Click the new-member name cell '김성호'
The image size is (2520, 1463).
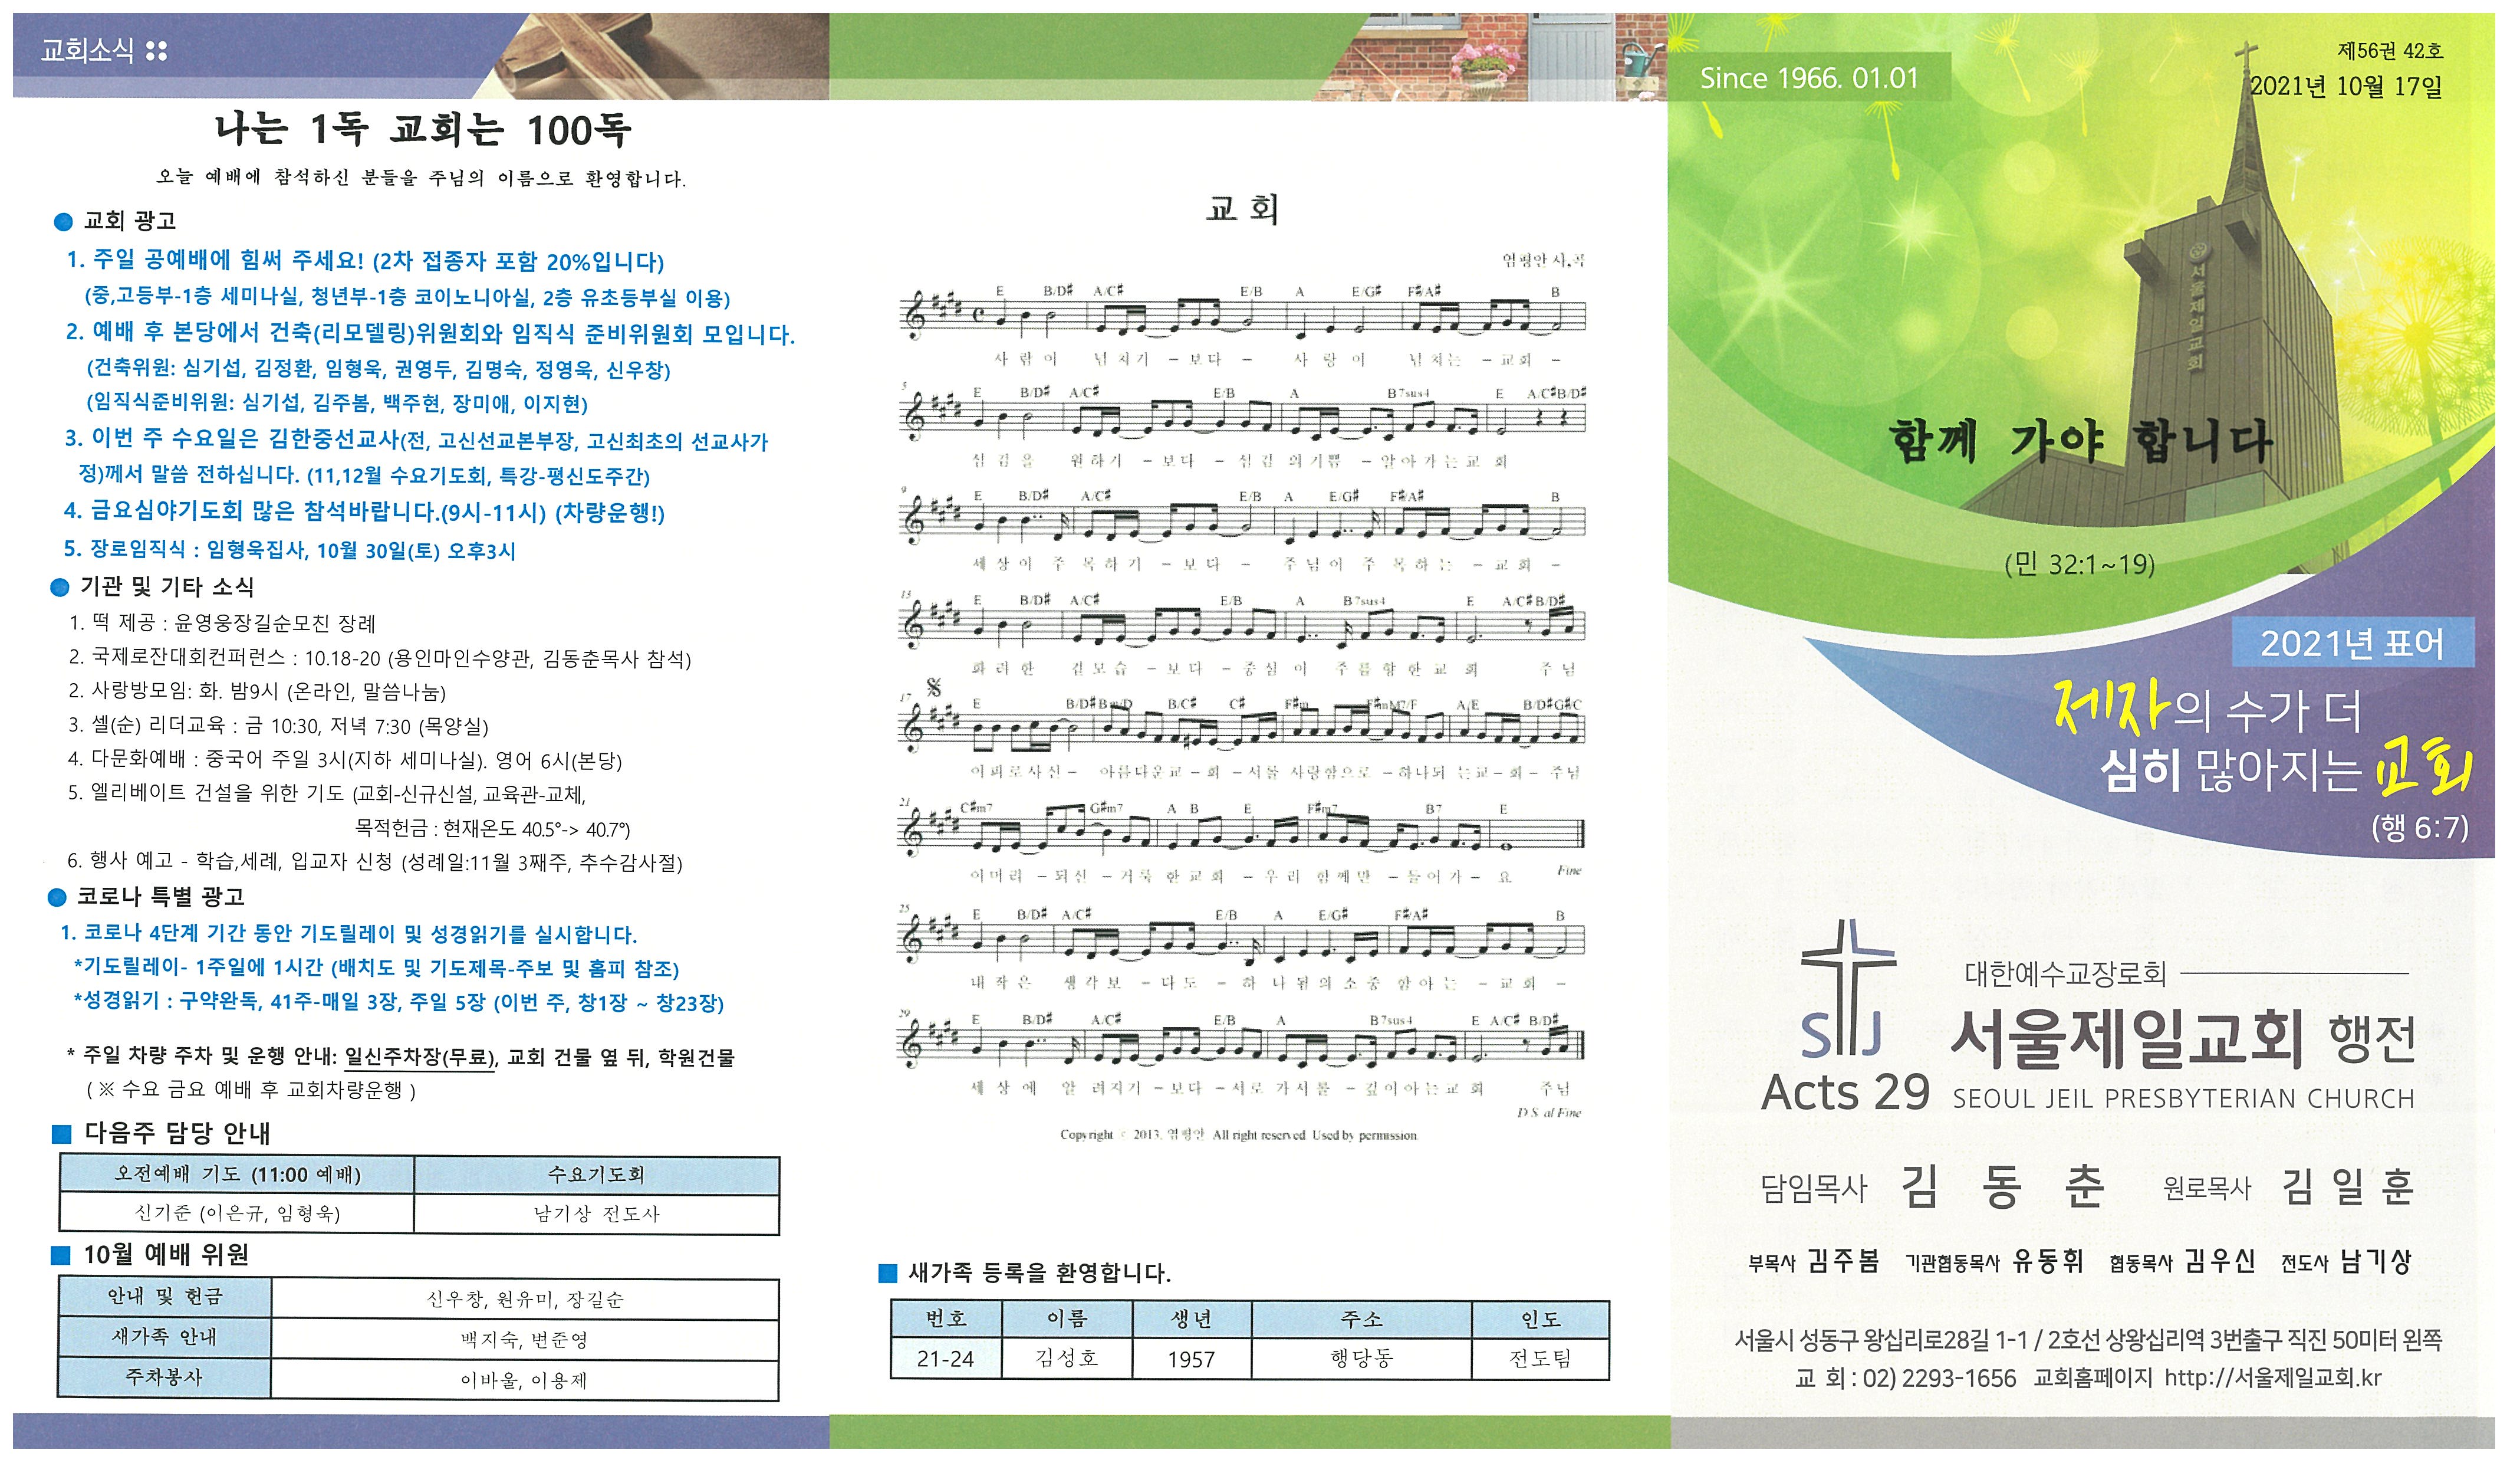coord(1067,1360)
